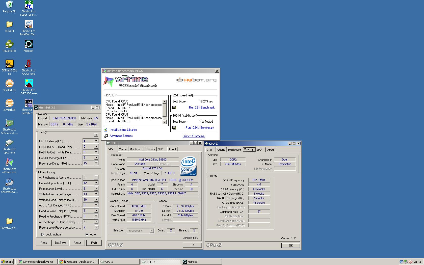Expand the RAS# Precharge (tRP) dropdown
The height and width of the screenshot is (265, 424).
96,158
